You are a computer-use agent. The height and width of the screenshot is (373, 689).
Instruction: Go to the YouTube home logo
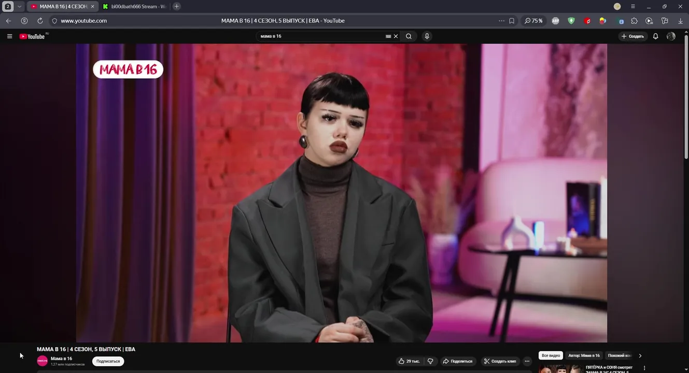tap(32, 36)
